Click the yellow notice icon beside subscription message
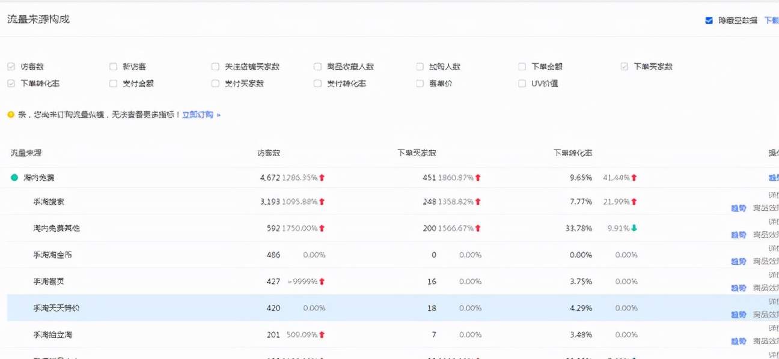Screen dimensions: 779x359 pos(11,114)
